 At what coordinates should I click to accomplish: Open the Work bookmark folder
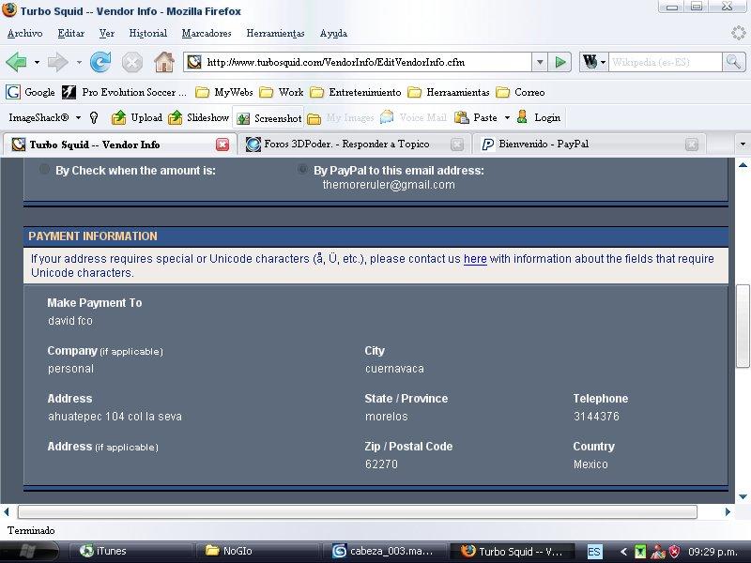[x=281, y=92]
